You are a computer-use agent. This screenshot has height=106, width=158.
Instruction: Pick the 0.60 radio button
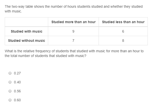tap(10, 100)
